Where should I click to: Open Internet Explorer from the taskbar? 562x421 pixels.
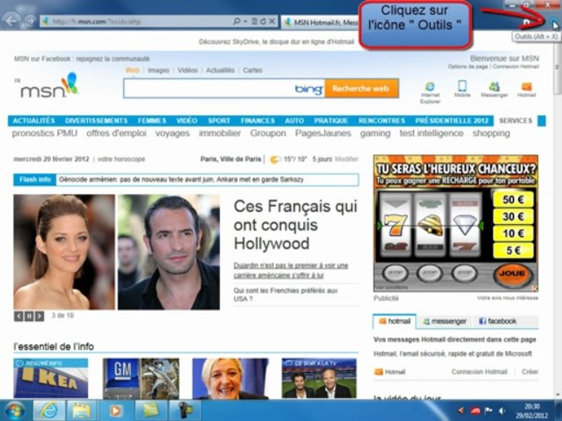(x=49, y=410)
